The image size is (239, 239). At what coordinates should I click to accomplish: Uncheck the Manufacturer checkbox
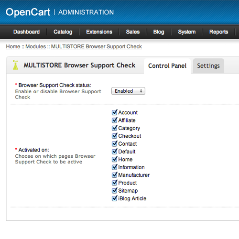pos(114,175)
